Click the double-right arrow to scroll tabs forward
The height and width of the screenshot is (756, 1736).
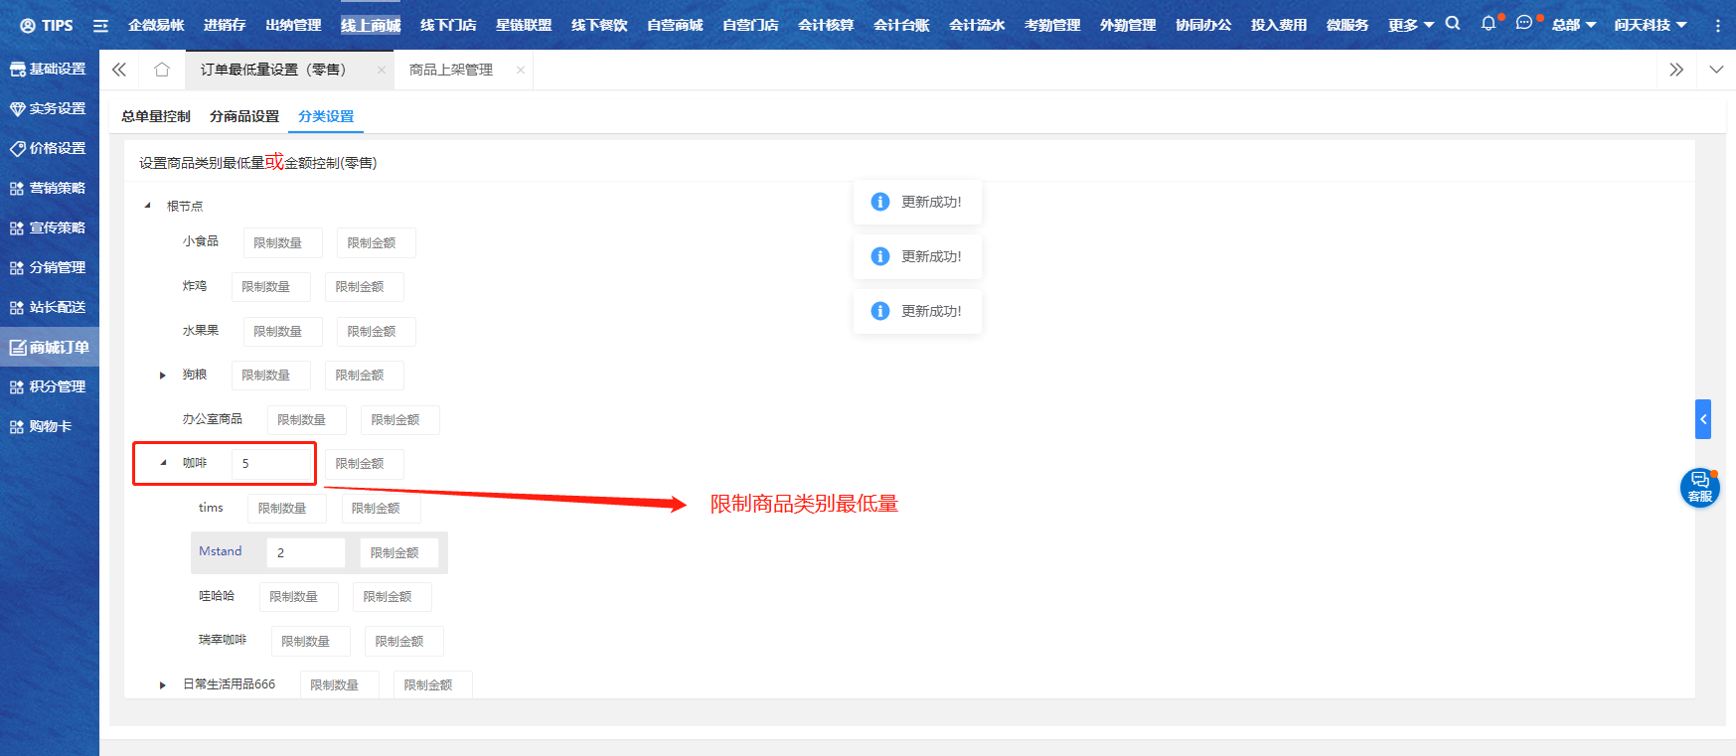(1676, 70)
